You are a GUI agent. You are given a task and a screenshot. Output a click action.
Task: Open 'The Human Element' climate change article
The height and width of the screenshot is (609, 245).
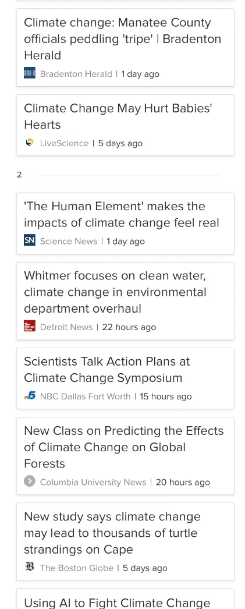(x=125, y=224)
